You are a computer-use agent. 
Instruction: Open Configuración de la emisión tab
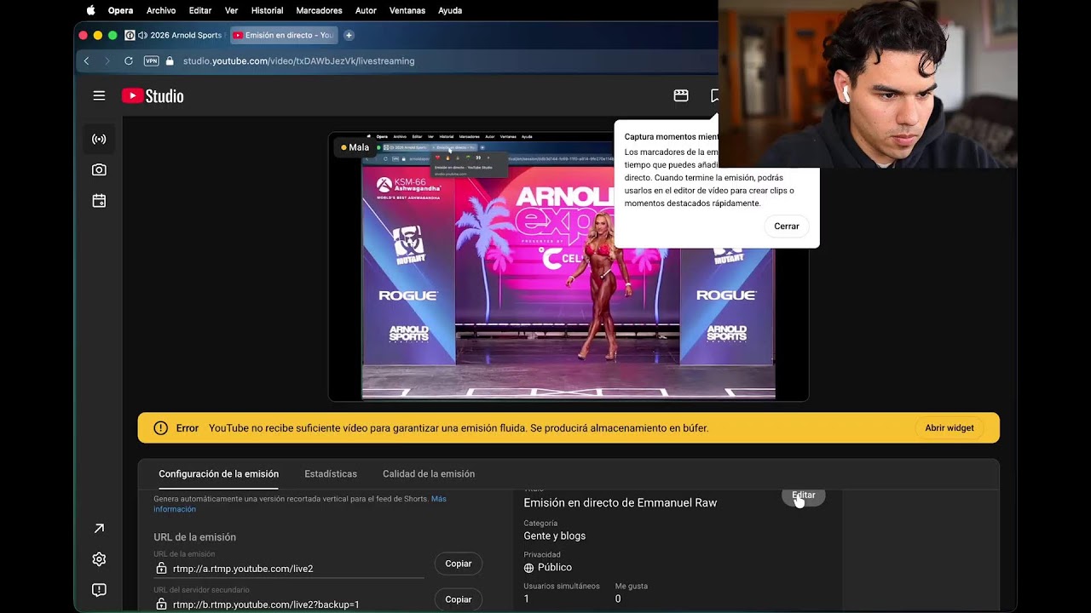(218, 474)
